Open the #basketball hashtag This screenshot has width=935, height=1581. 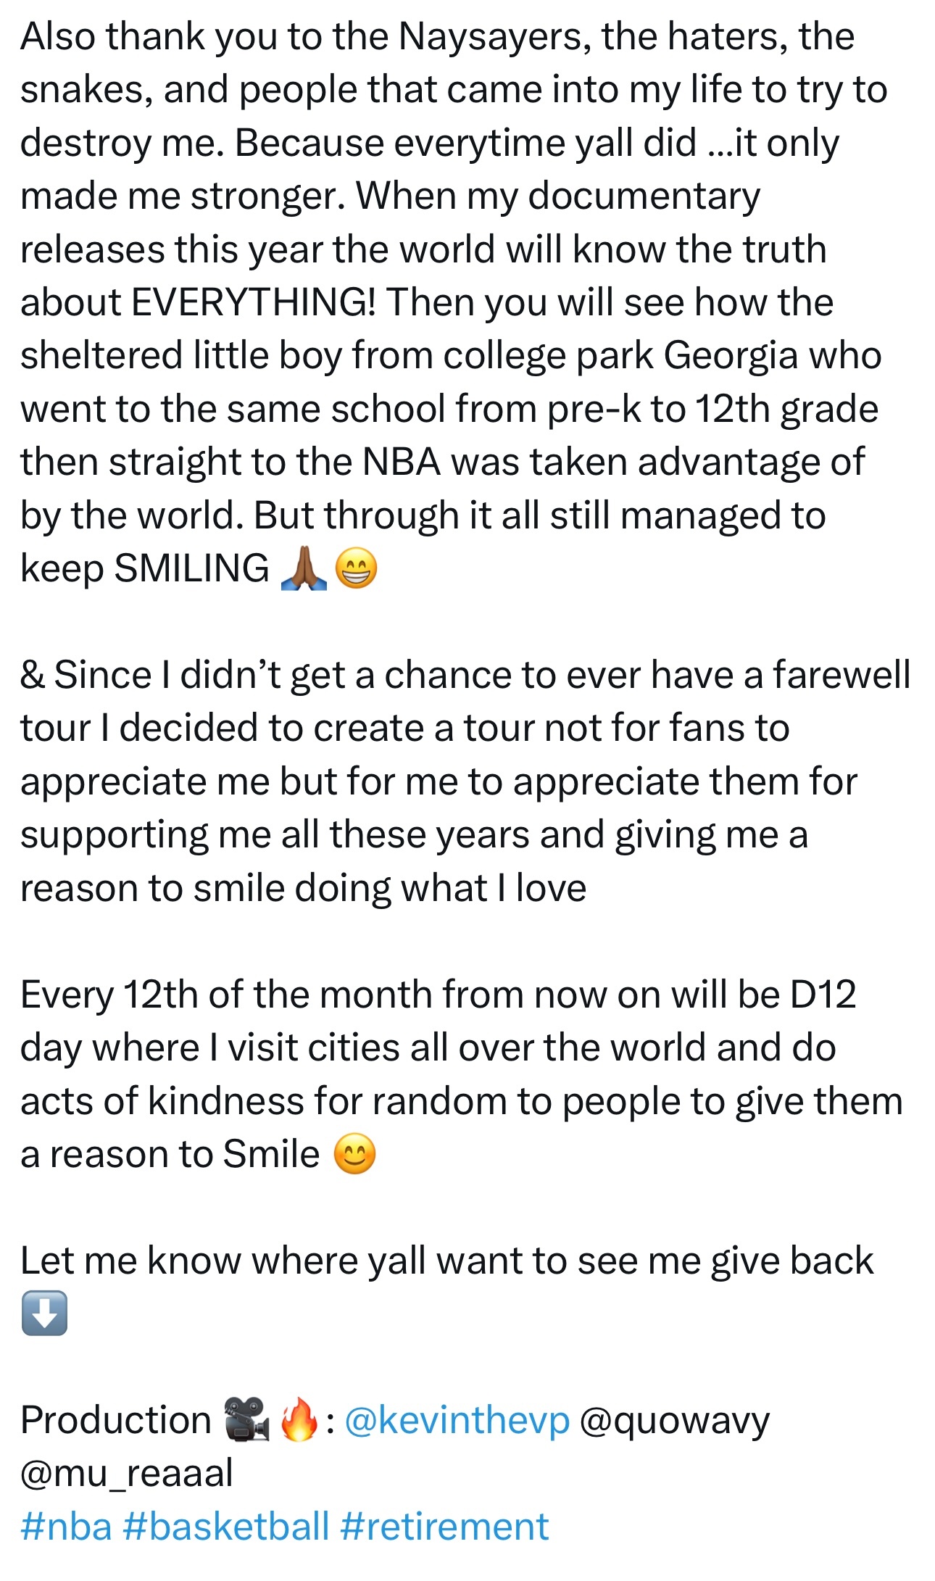coord(226,1526)
